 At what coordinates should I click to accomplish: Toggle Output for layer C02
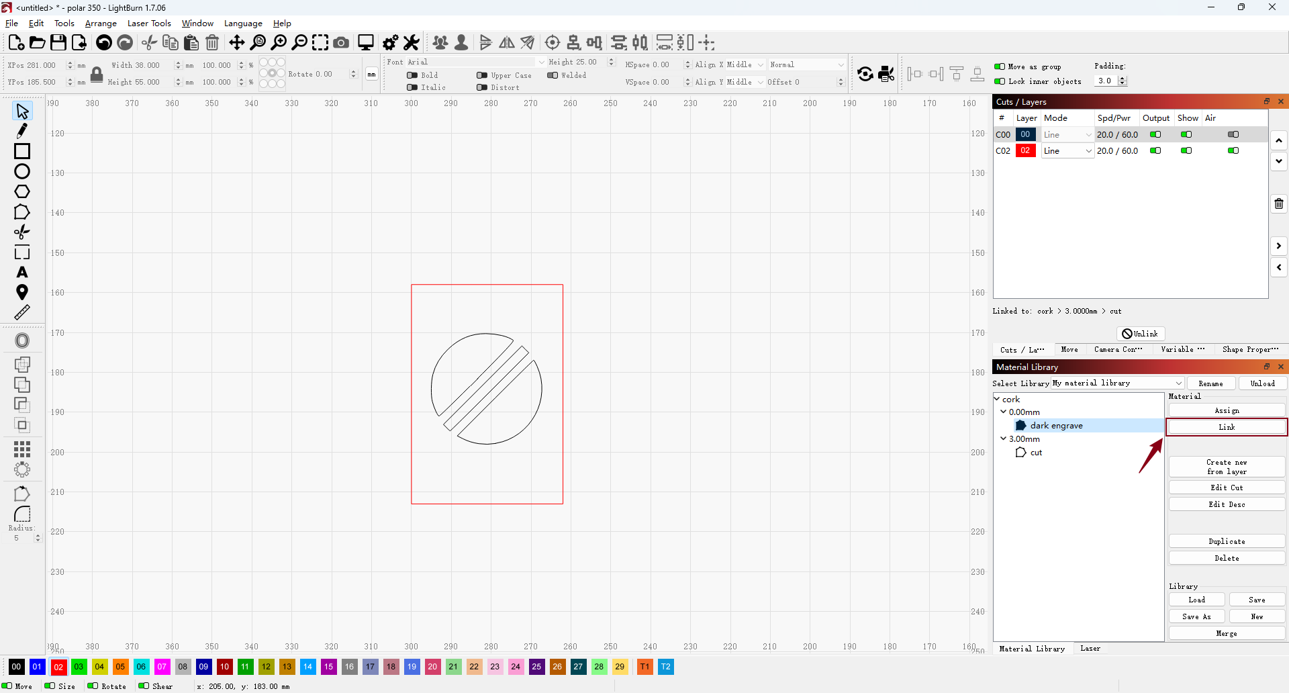(1155, 150)
